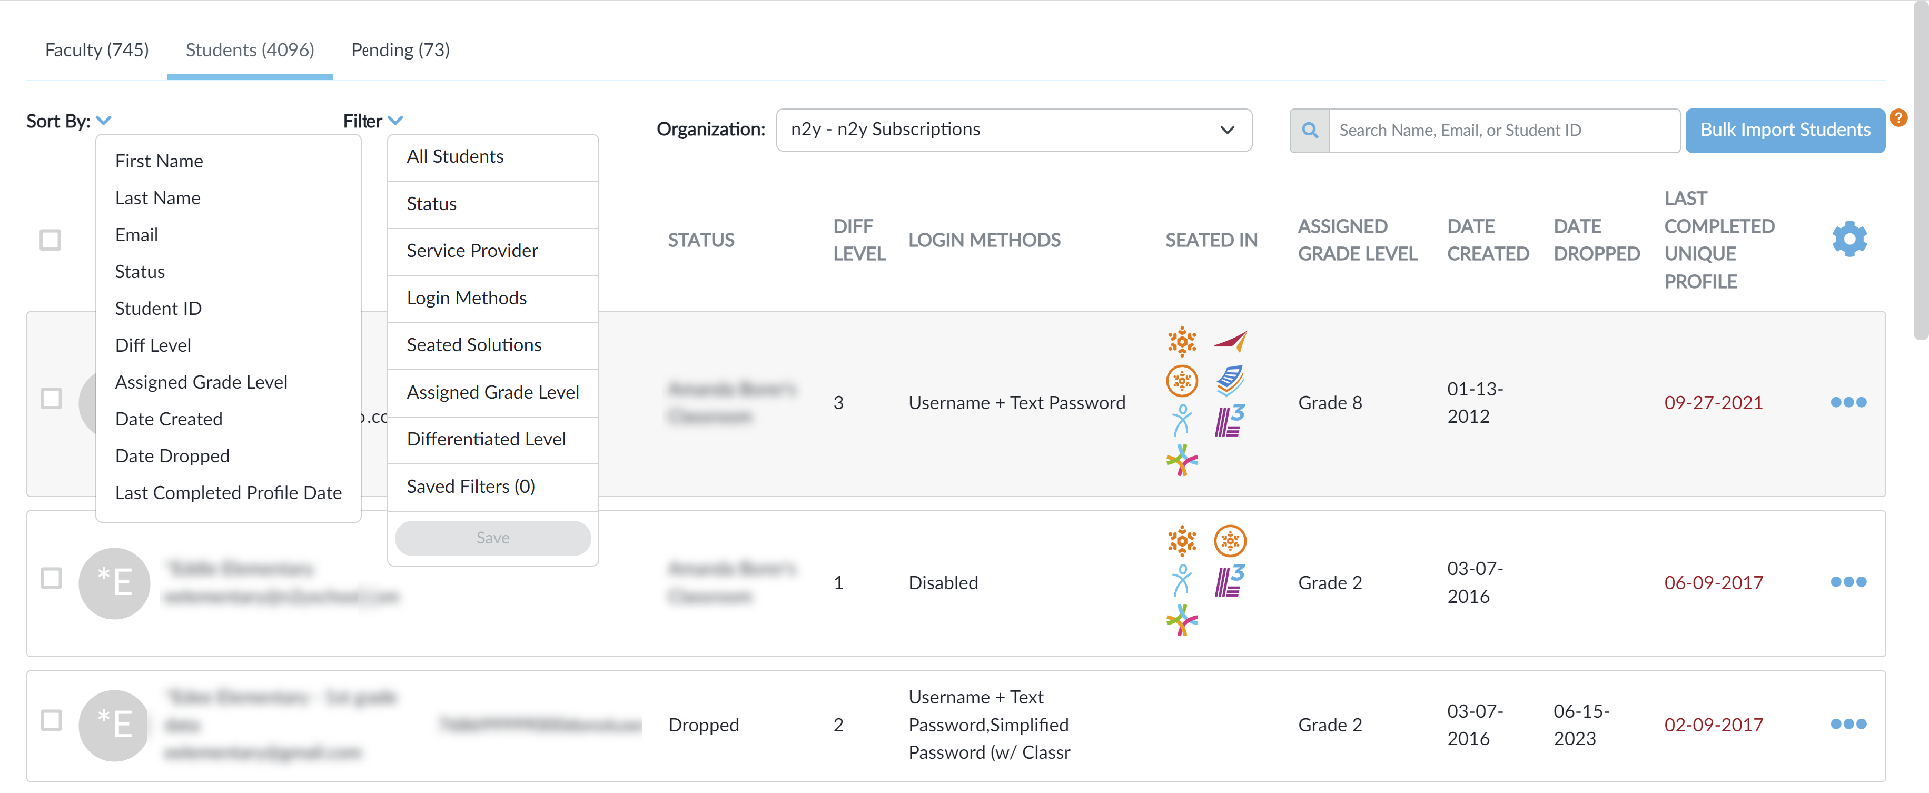Switch to the Students (4096) tab
Viewport: 1929px width, 793px height.
250,50
